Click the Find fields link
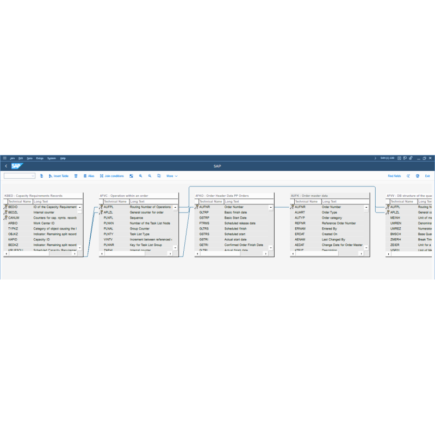435x435 pixels. point(394,176)
